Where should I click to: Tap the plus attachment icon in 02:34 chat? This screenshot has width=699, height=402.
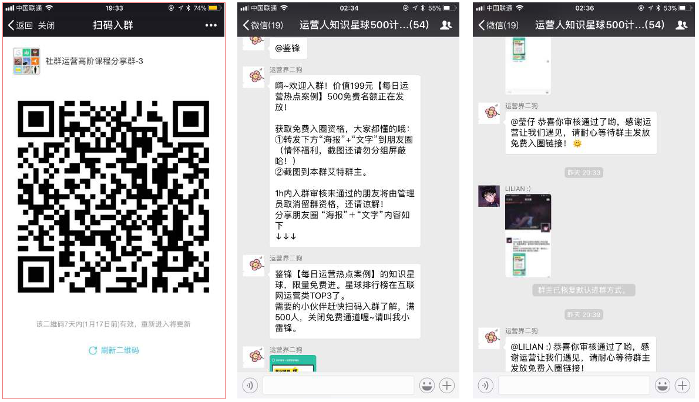tap(448, 386)
